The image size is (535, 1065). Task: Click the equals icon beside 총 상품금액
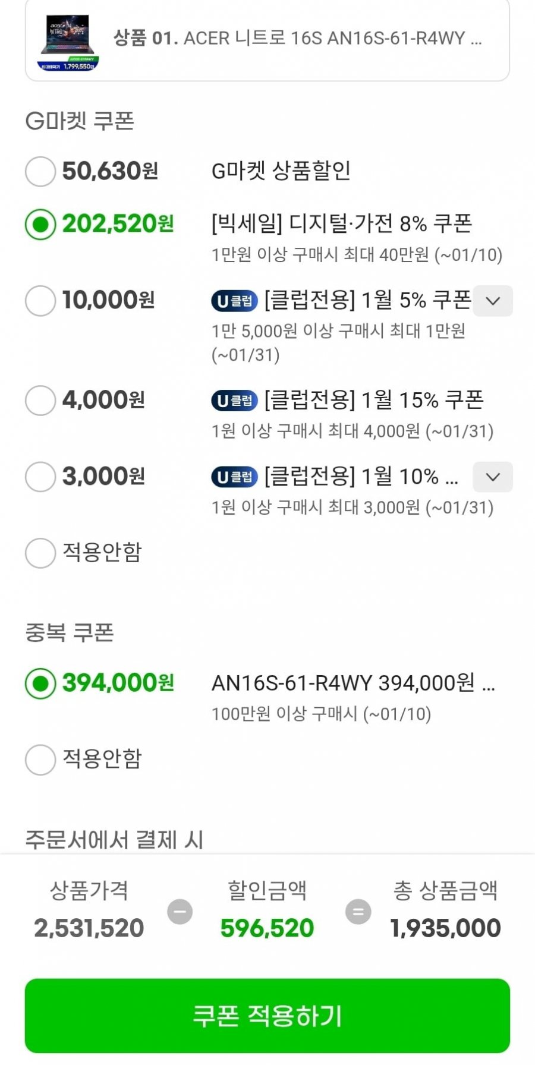[358, 911]
